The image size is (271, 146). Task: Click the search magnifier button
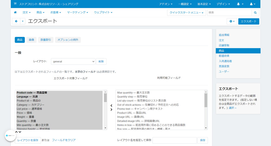(255, 13)
